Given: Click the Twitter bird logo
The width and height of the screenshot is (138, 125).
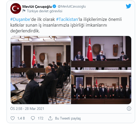Looking at the screenshot, I should pos(128,6).
